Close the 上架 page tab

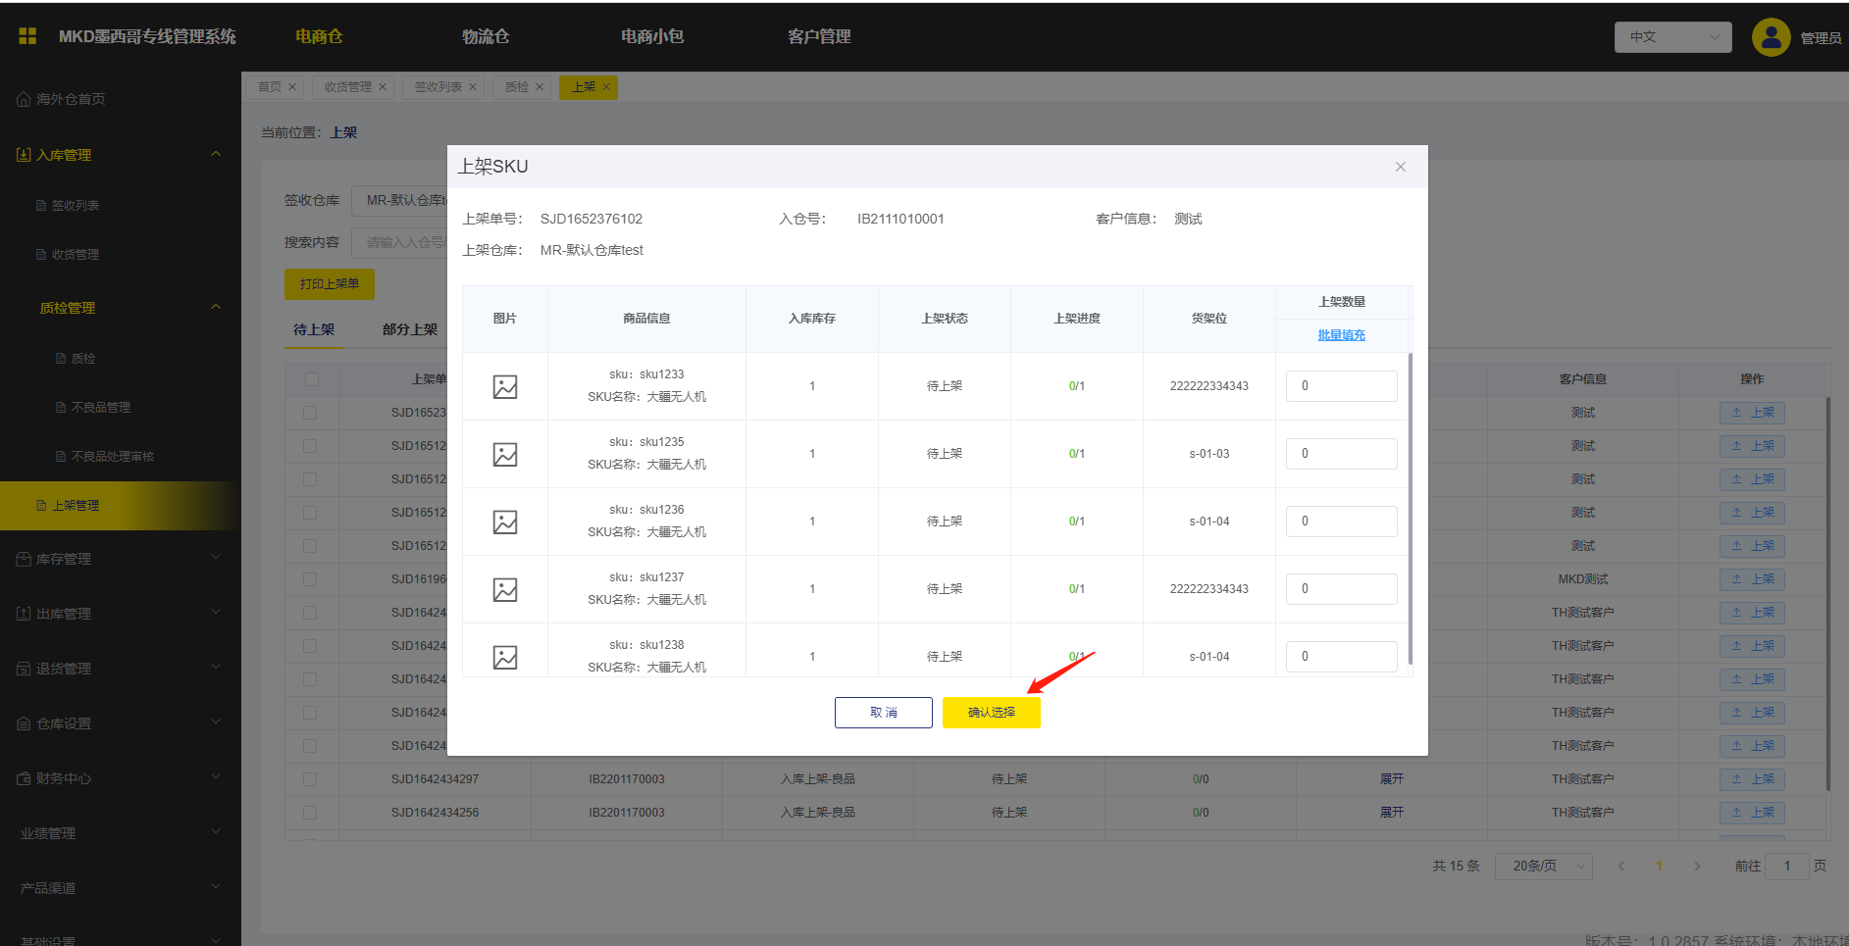click(606, 87)
